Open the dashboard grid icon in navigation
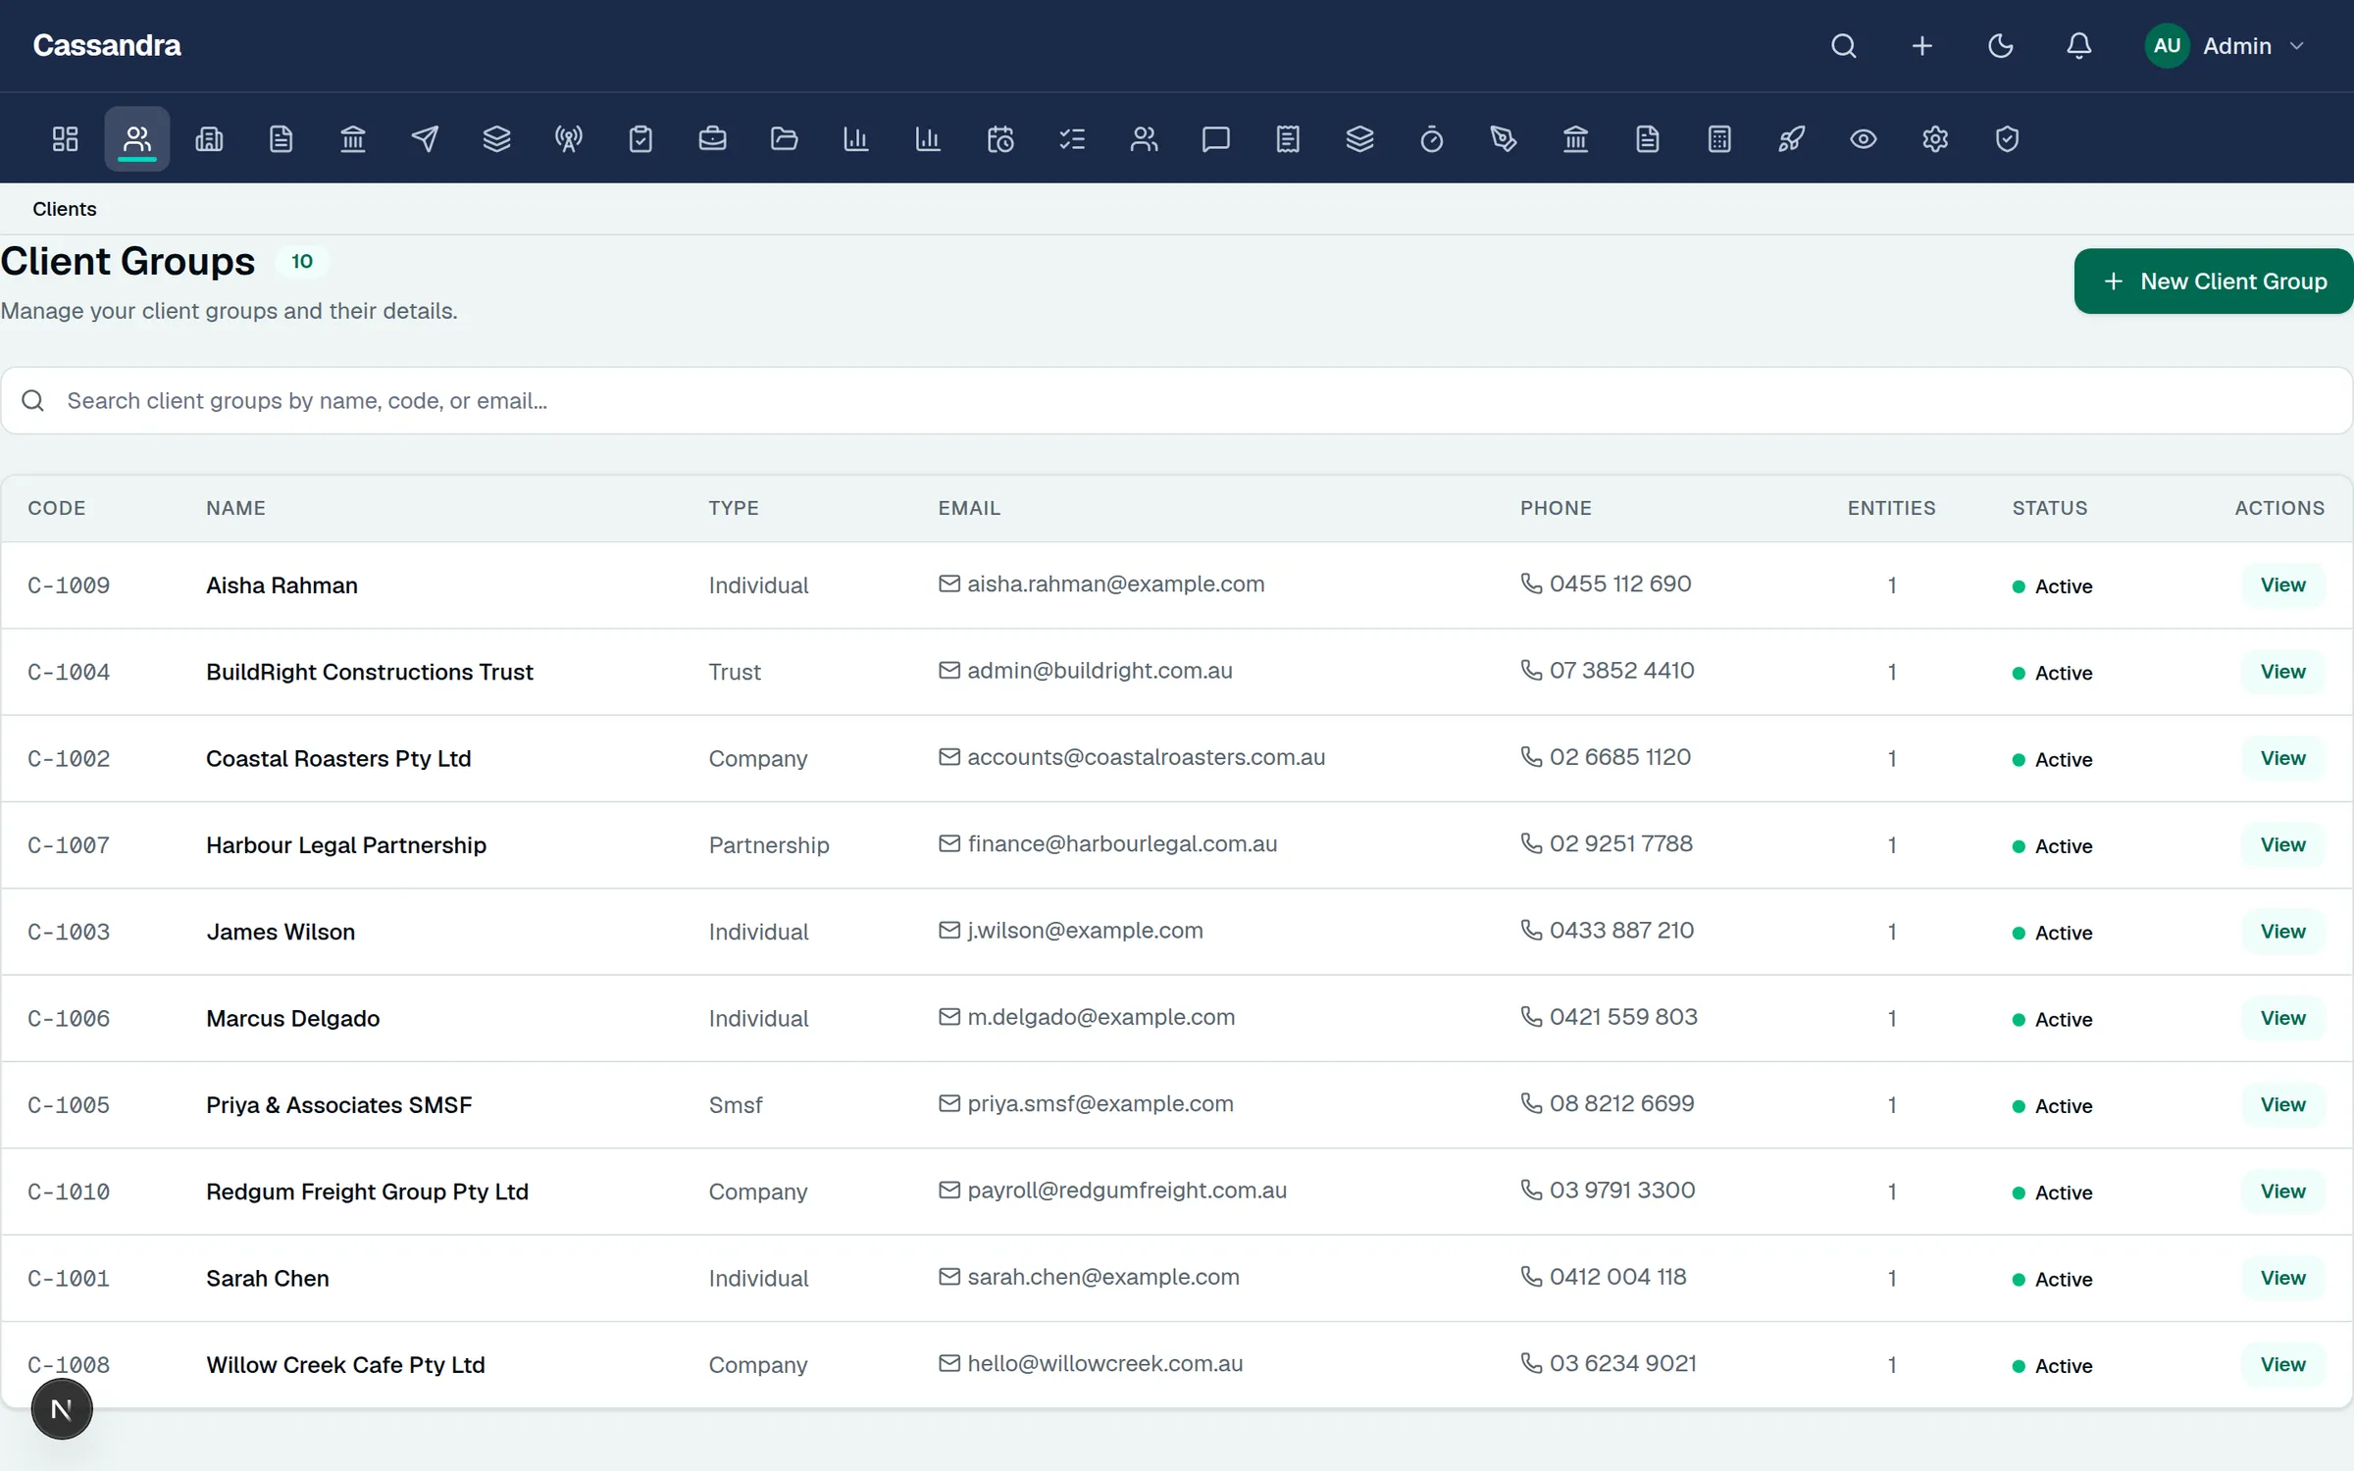Image resolution: width=2354 pixels, height=1471 pixels. 65,139
